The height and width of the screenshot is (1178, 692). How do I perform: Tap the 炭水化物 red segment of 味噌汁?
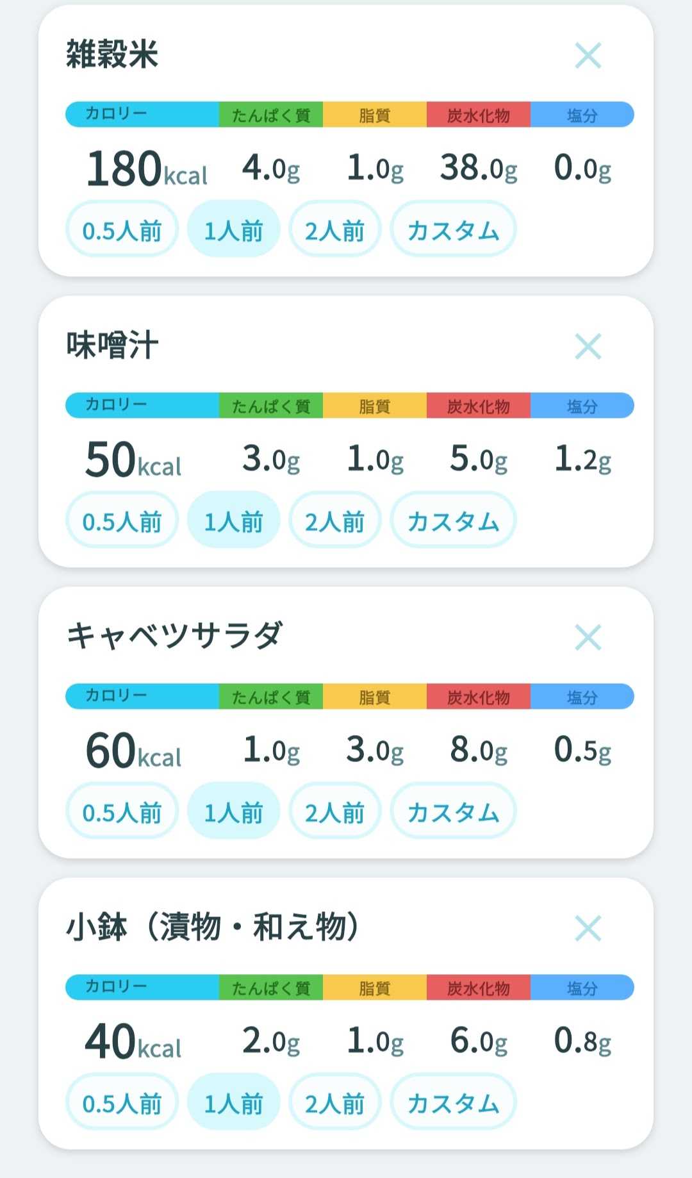pyautogui.click(x=479, y=405)
